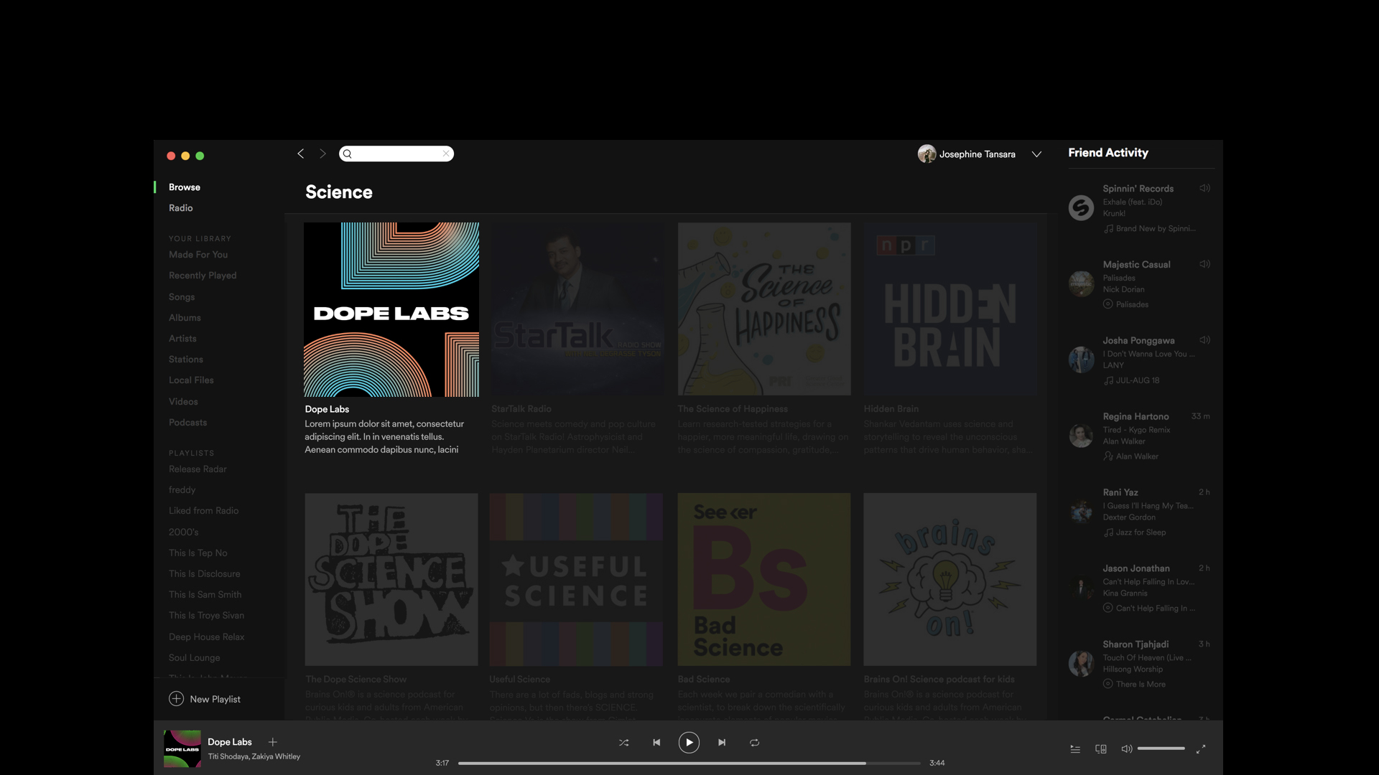Click the Friend Activity heading
Screen dimensions: 1379x775
[1108, 153]
